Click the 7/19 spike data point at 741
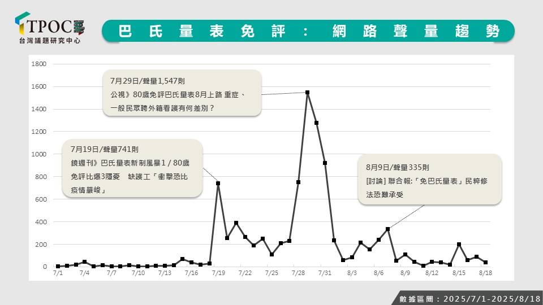 pyautogui.click(x=218, y=183)
